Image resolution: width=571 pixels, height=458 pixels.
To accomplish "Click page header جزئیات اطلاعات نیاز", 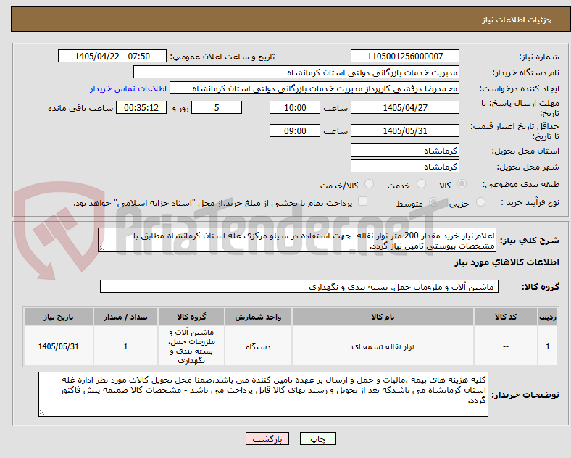I will 517,20.
